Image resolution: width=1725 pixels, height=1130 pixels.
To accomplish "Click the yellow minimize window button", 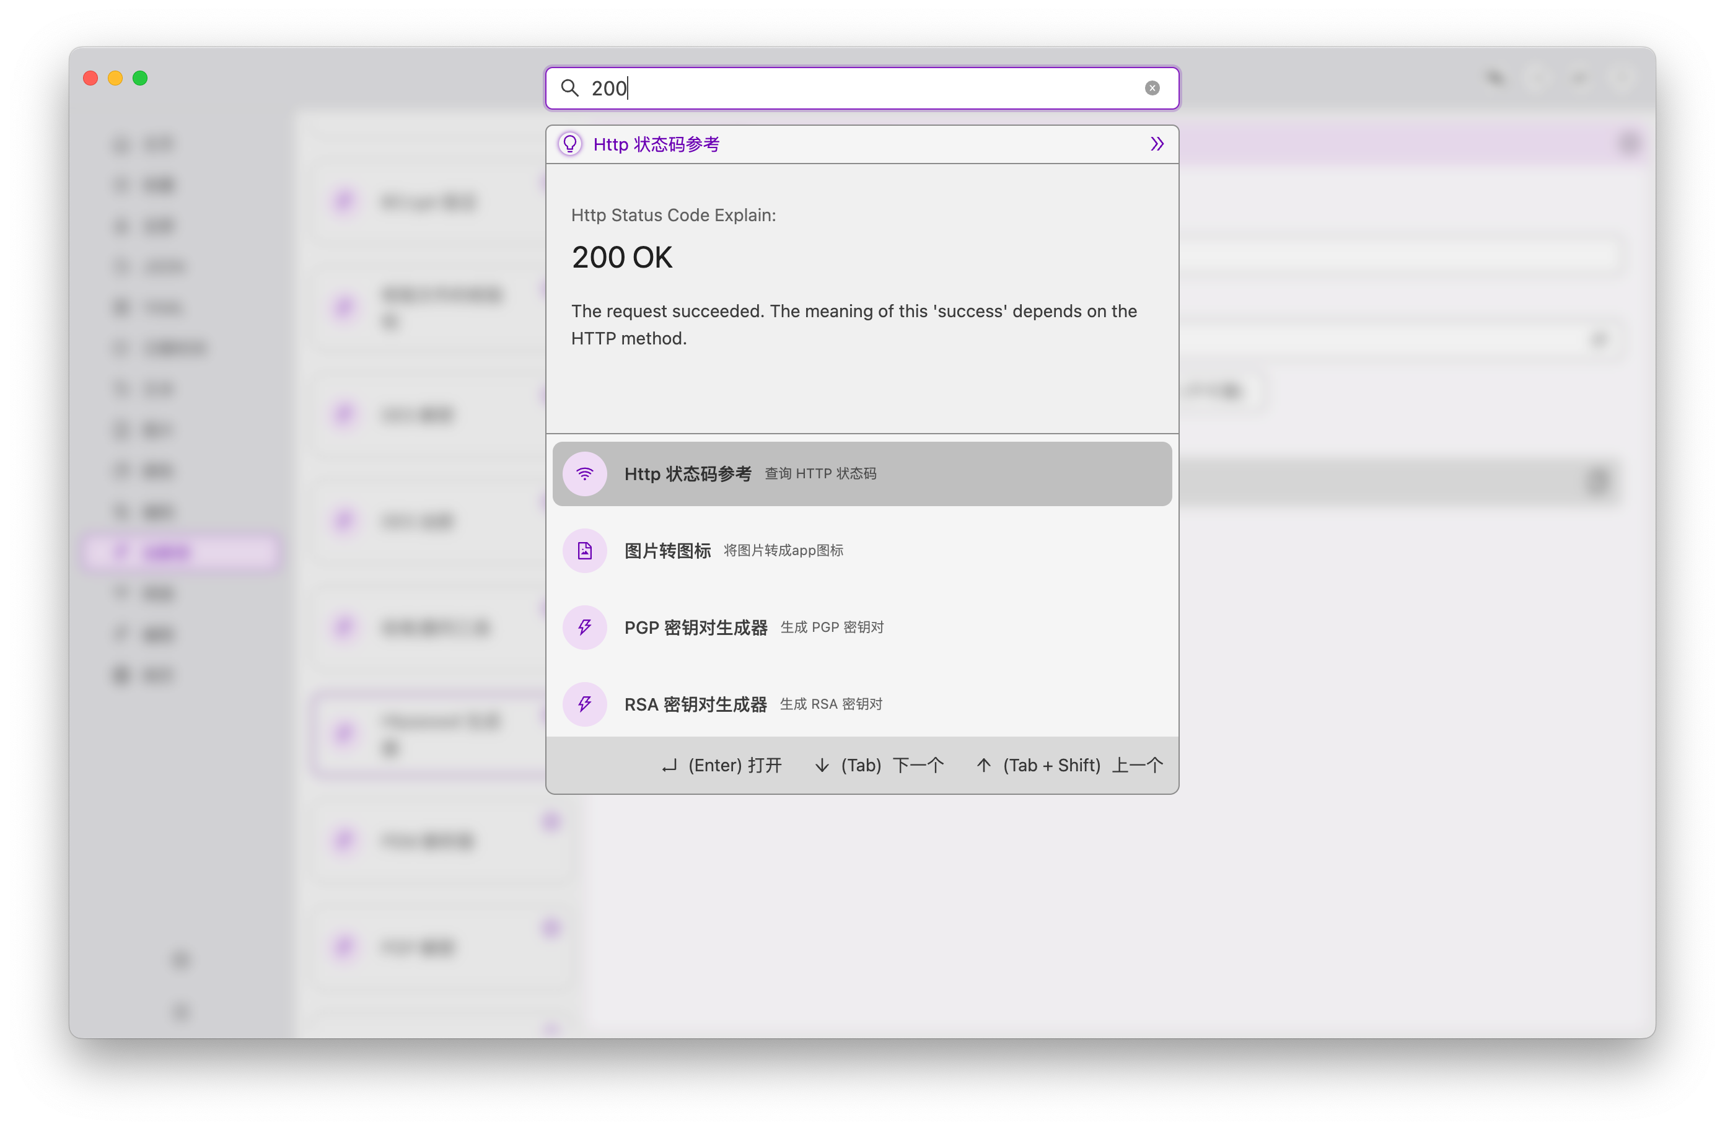I will tap(115, 77).
